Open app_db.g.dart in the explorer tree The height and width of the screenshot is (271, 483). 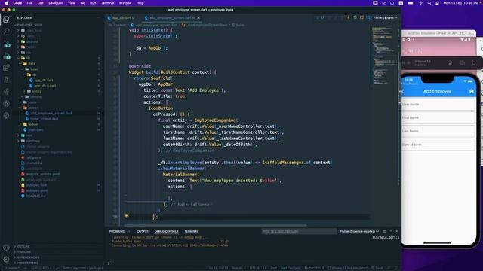(x=45, y=86)
